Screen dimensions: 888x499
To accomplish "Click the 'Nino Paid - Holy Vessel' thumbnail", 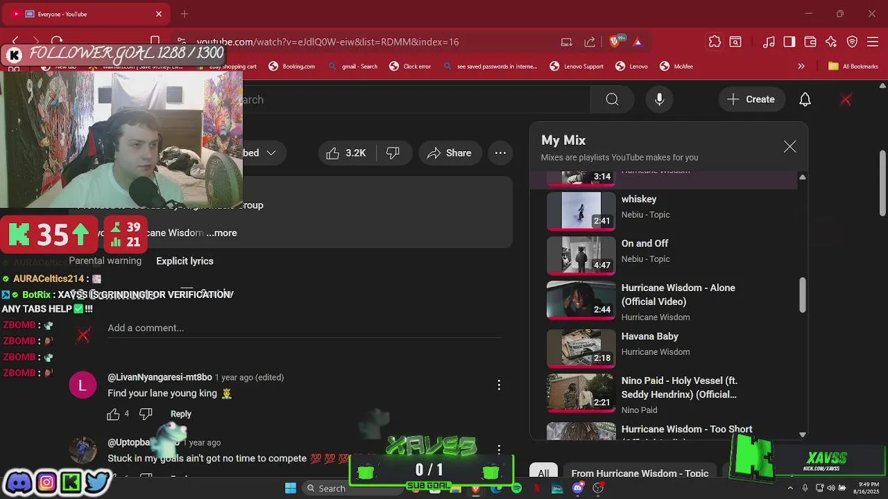I will [x=581, y=394].
